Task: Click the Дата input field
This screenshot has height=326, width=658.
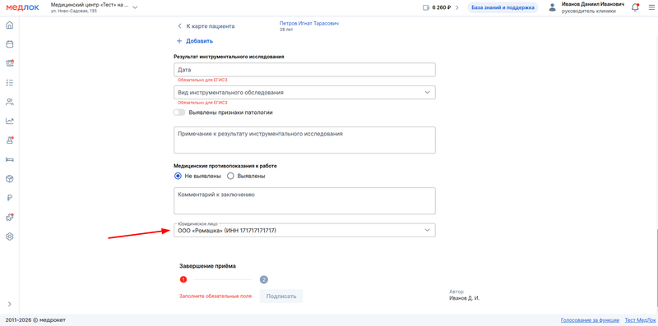Action: point(304,70)
